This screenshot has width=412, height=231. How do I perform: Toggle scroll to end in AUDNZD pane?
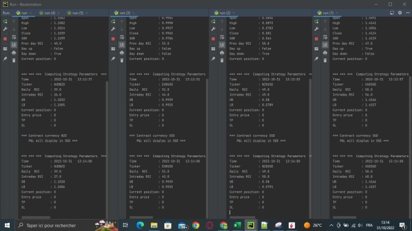[x=14, y=45]
